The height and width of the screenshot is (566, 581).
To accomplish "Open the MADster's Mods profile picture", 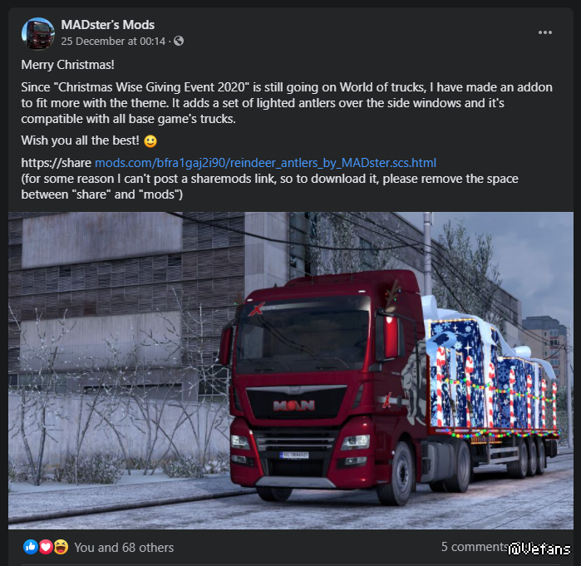I will tap(37, 33).
